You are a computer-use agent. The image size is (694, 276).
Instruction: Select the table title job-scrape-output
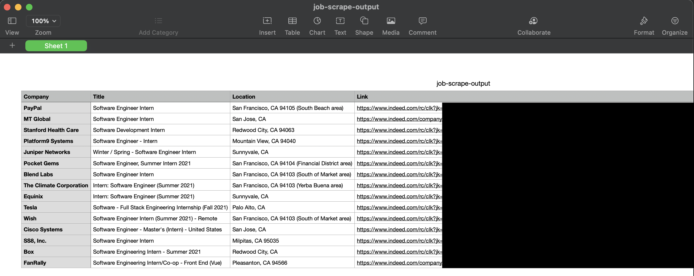coord(463,83)
